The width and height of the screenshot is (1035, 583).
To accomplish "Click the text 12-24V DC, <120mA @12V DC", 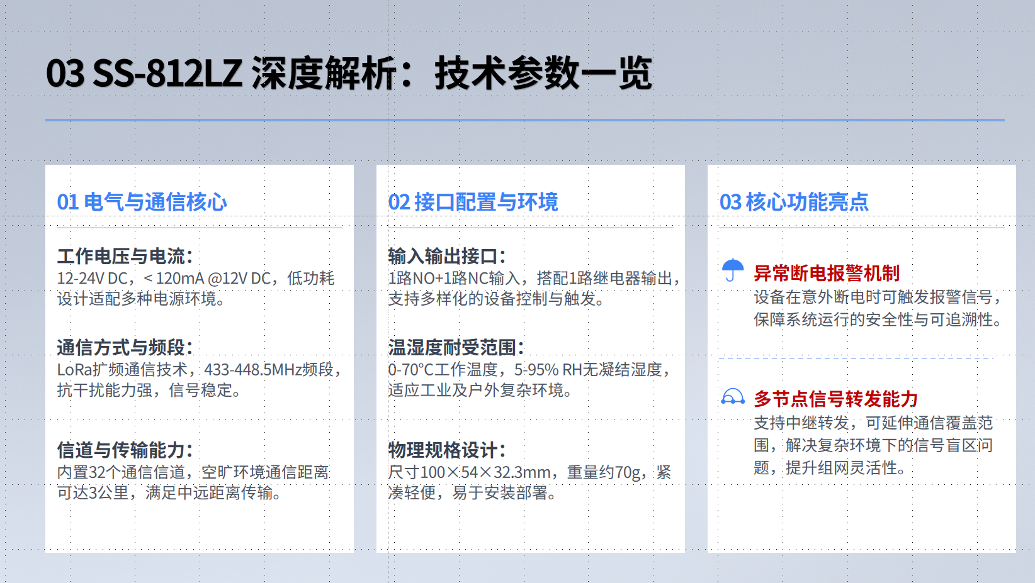I will point(164,279).
